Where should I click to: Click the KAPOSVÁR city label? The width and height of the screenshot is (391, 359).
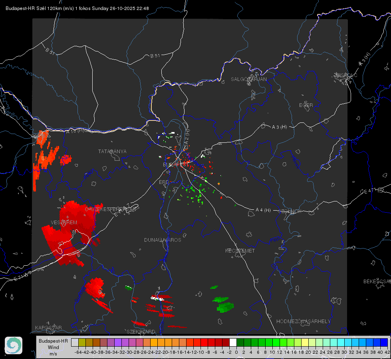click(48, 327)
